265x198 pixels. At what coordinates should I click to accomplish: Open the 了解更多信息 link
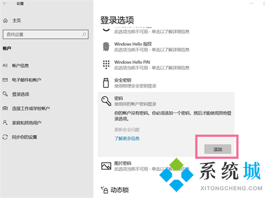[127, 138]
